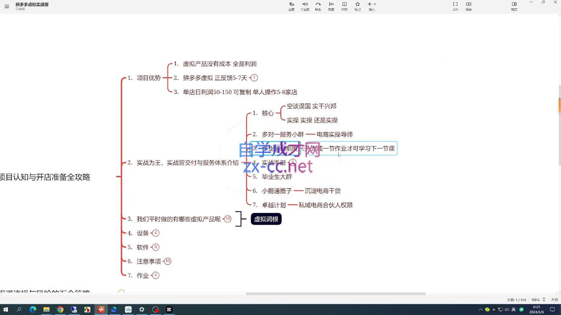This screenshot has width=561, height=315.
Task: Expand collapsed count 4 beside 作业
Action: tap(156, 275)
